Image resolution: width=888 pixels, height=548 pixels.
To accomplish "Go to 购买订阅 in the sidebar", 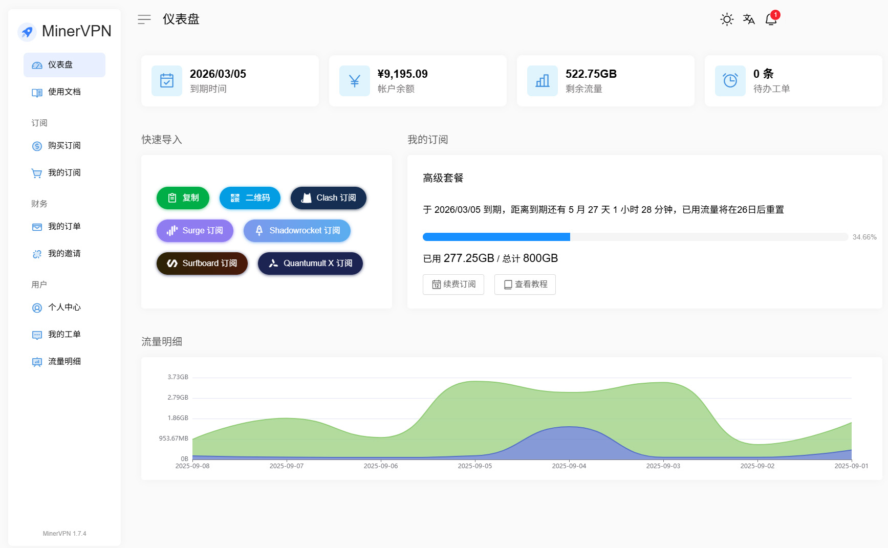I will pyautogui.click(x=64, y=146).
